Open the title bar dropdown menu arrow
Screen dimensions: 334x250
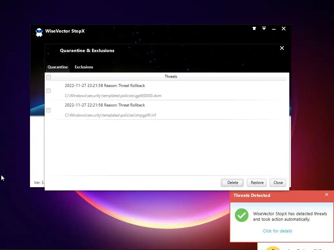[x=264, y=28]
